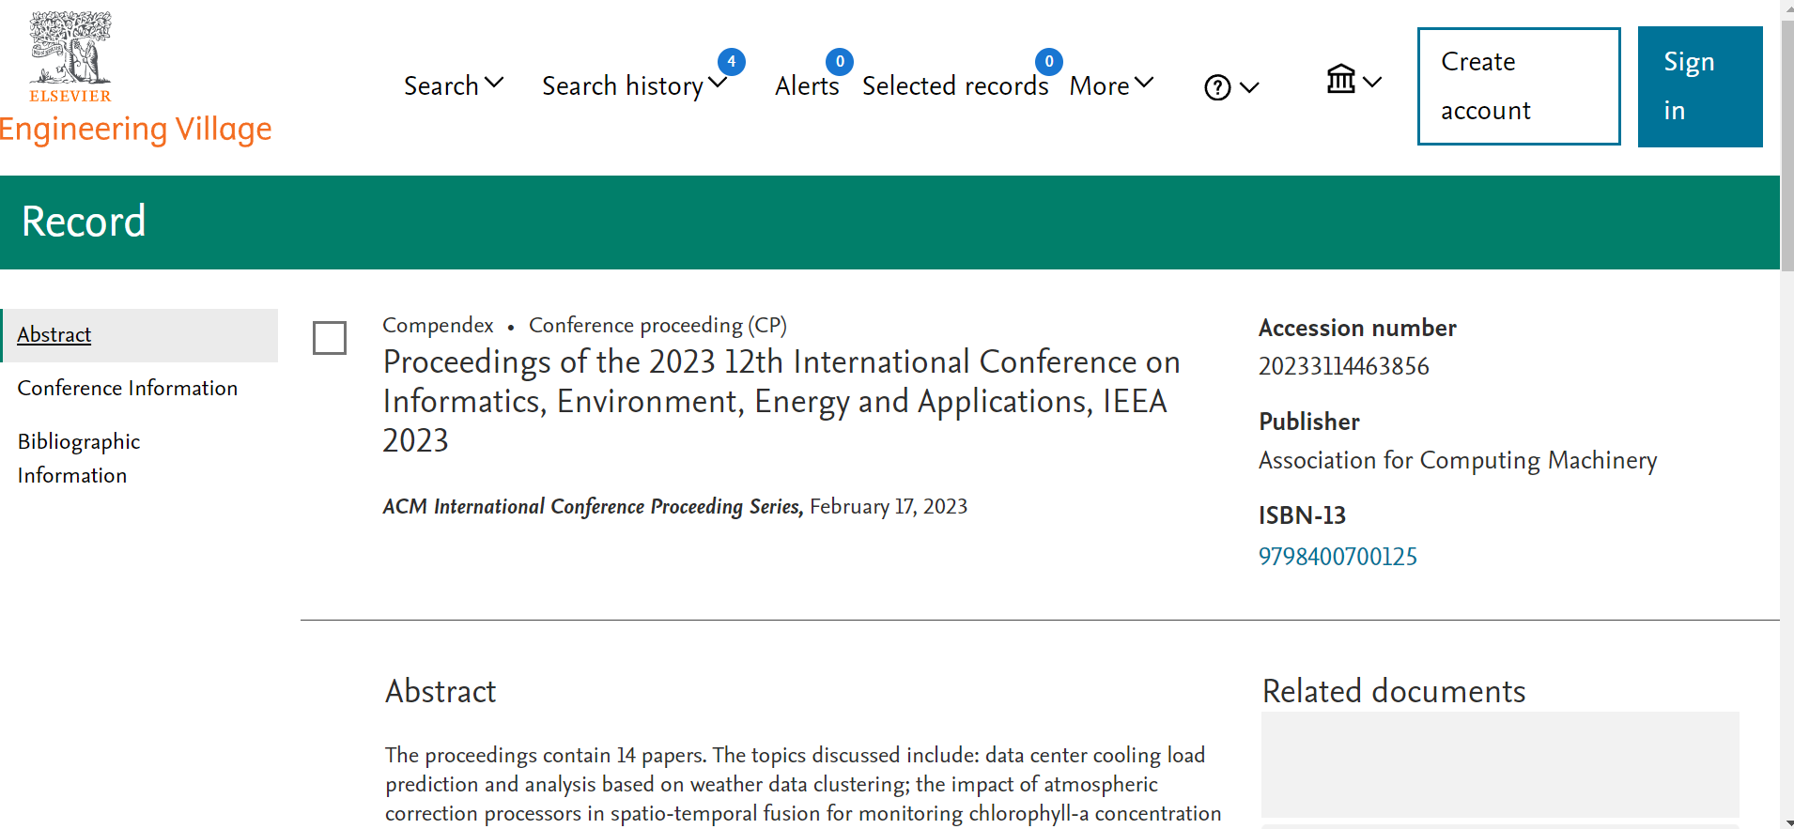Switch to the Abstract section tab
Screen dimensions: 1794x829
click(x=54, y=335)
